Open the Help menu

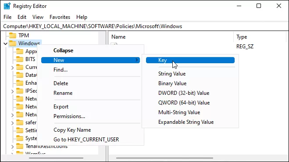82,17
